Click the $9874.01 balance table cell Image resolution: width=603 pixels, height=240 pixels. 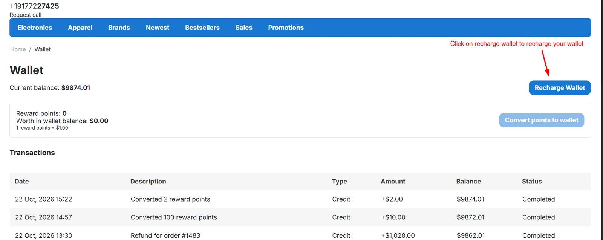pos(470,199)
